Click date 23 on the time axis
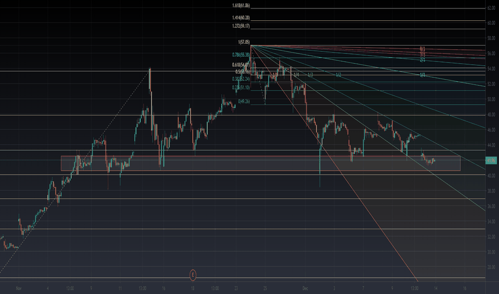The height and width of the screenshot is (294, 499). [x=236, y=289]
